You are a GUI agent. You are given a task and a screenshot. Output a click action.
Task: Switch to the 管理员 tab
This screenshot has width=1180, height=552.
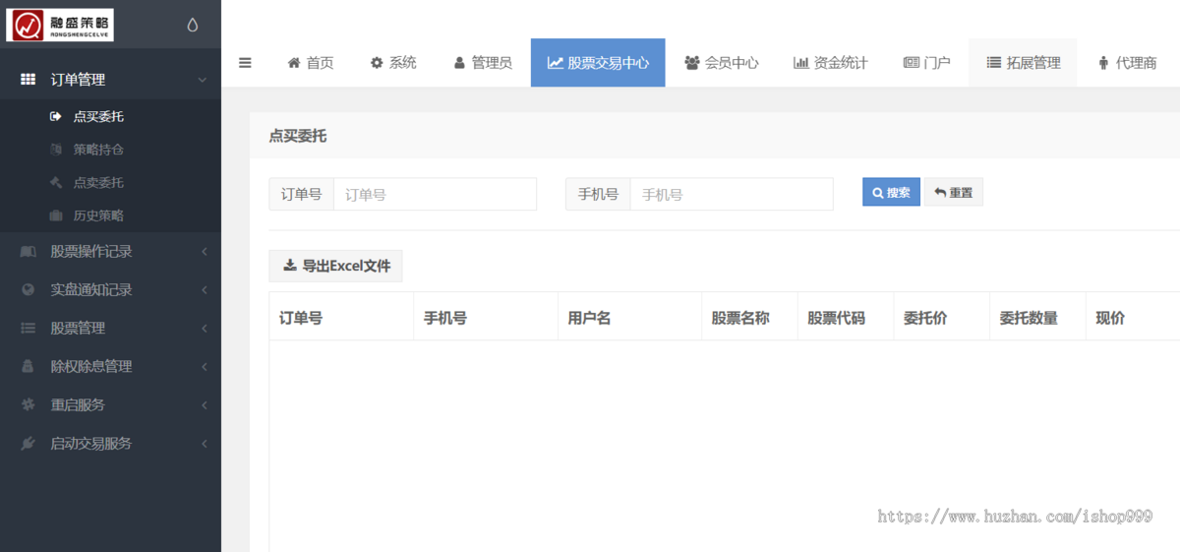pyautogui.click(x=483, y=63)
